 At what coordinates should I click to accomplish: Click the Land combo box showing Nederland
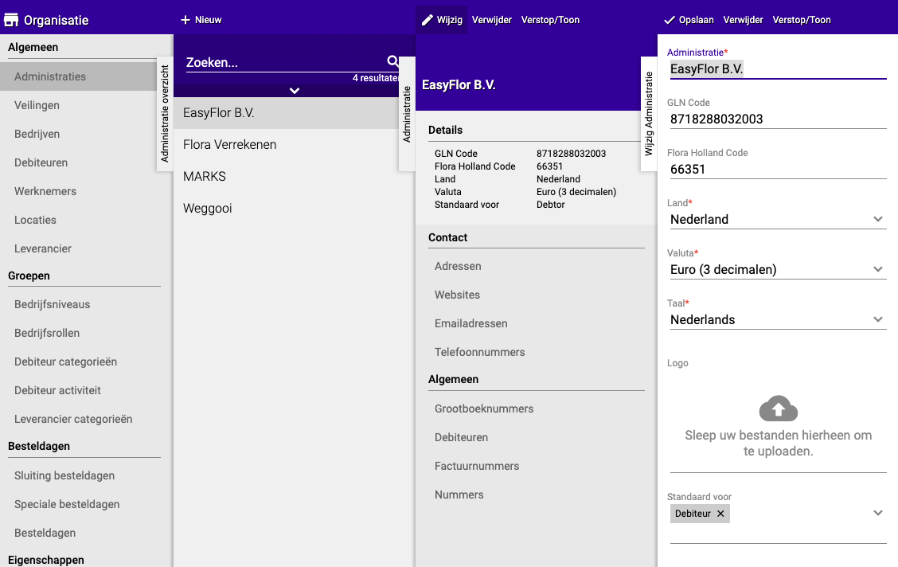point(779,219)
